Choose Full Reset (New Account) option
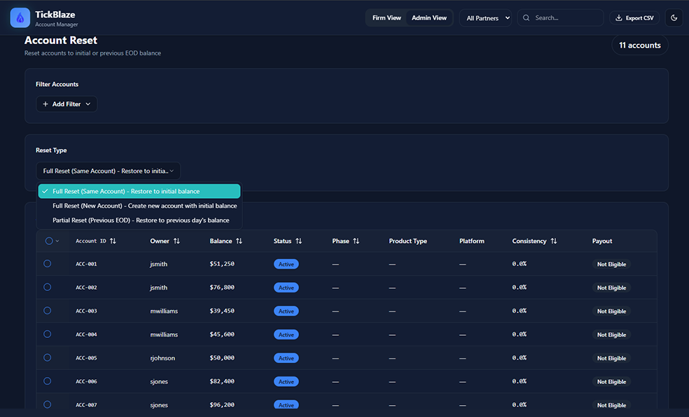Image resolution: width=689 pixels, height=417 pixels. 144,206
